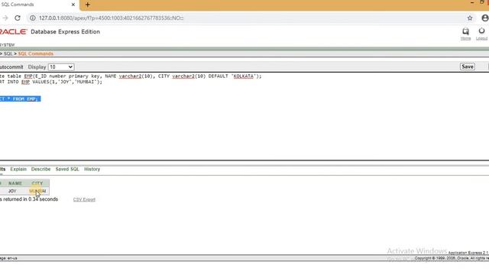Click the highlighted FROM EMP statement
This screenshot has width=489, height=275.
coord(21,99)
